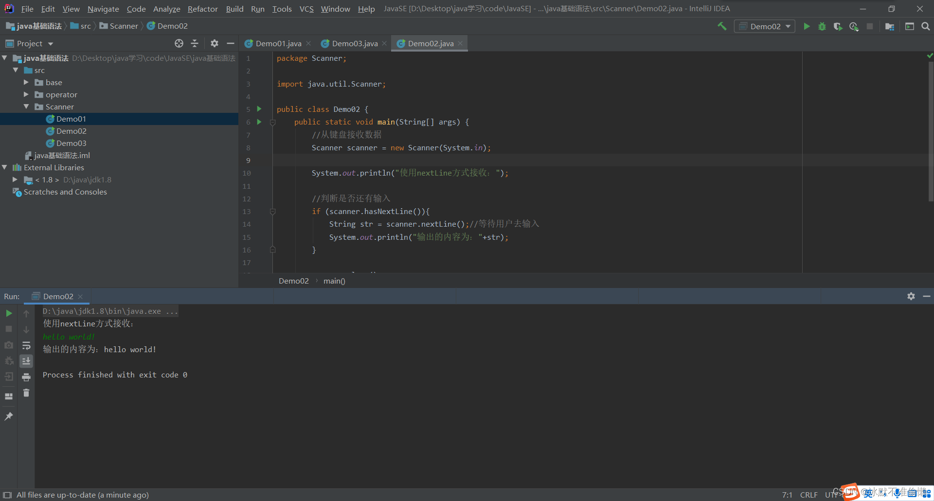Screen dimensions: 934x501
Task: Open Project panel settings gear
Action: click(x=215, y=43)
